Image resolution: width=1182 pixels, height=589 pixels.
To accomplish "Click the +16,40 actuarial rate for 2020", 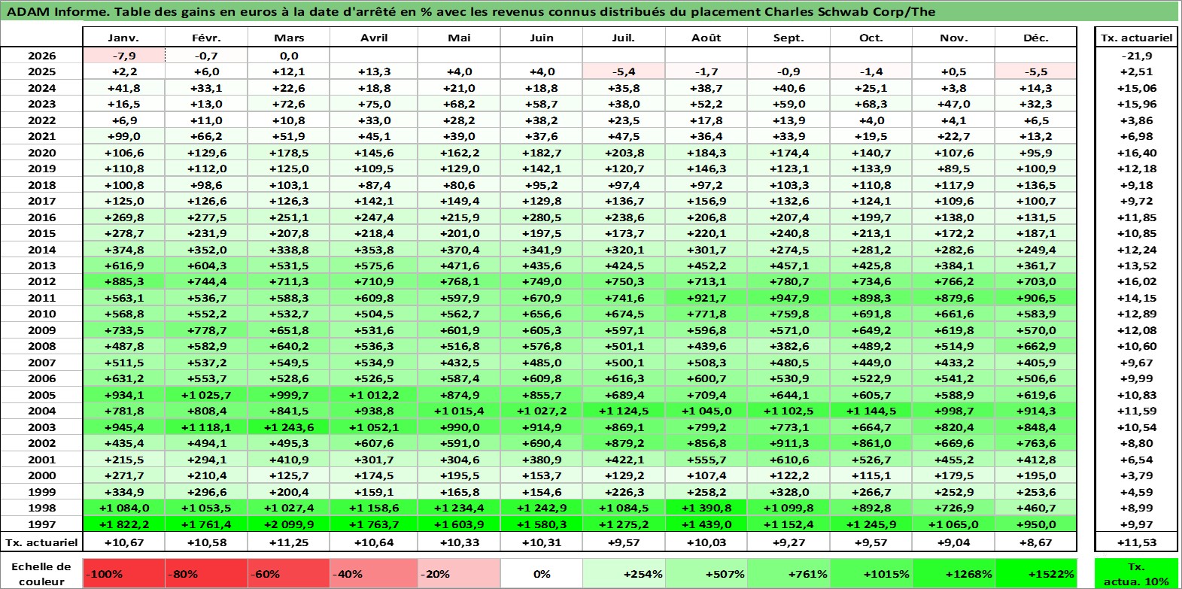I will point(1137,153).
